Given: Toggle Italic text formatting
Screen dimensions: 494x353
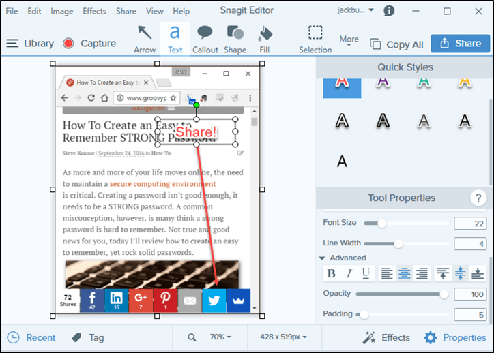Looking at the screenshot, I should [349, 273].
